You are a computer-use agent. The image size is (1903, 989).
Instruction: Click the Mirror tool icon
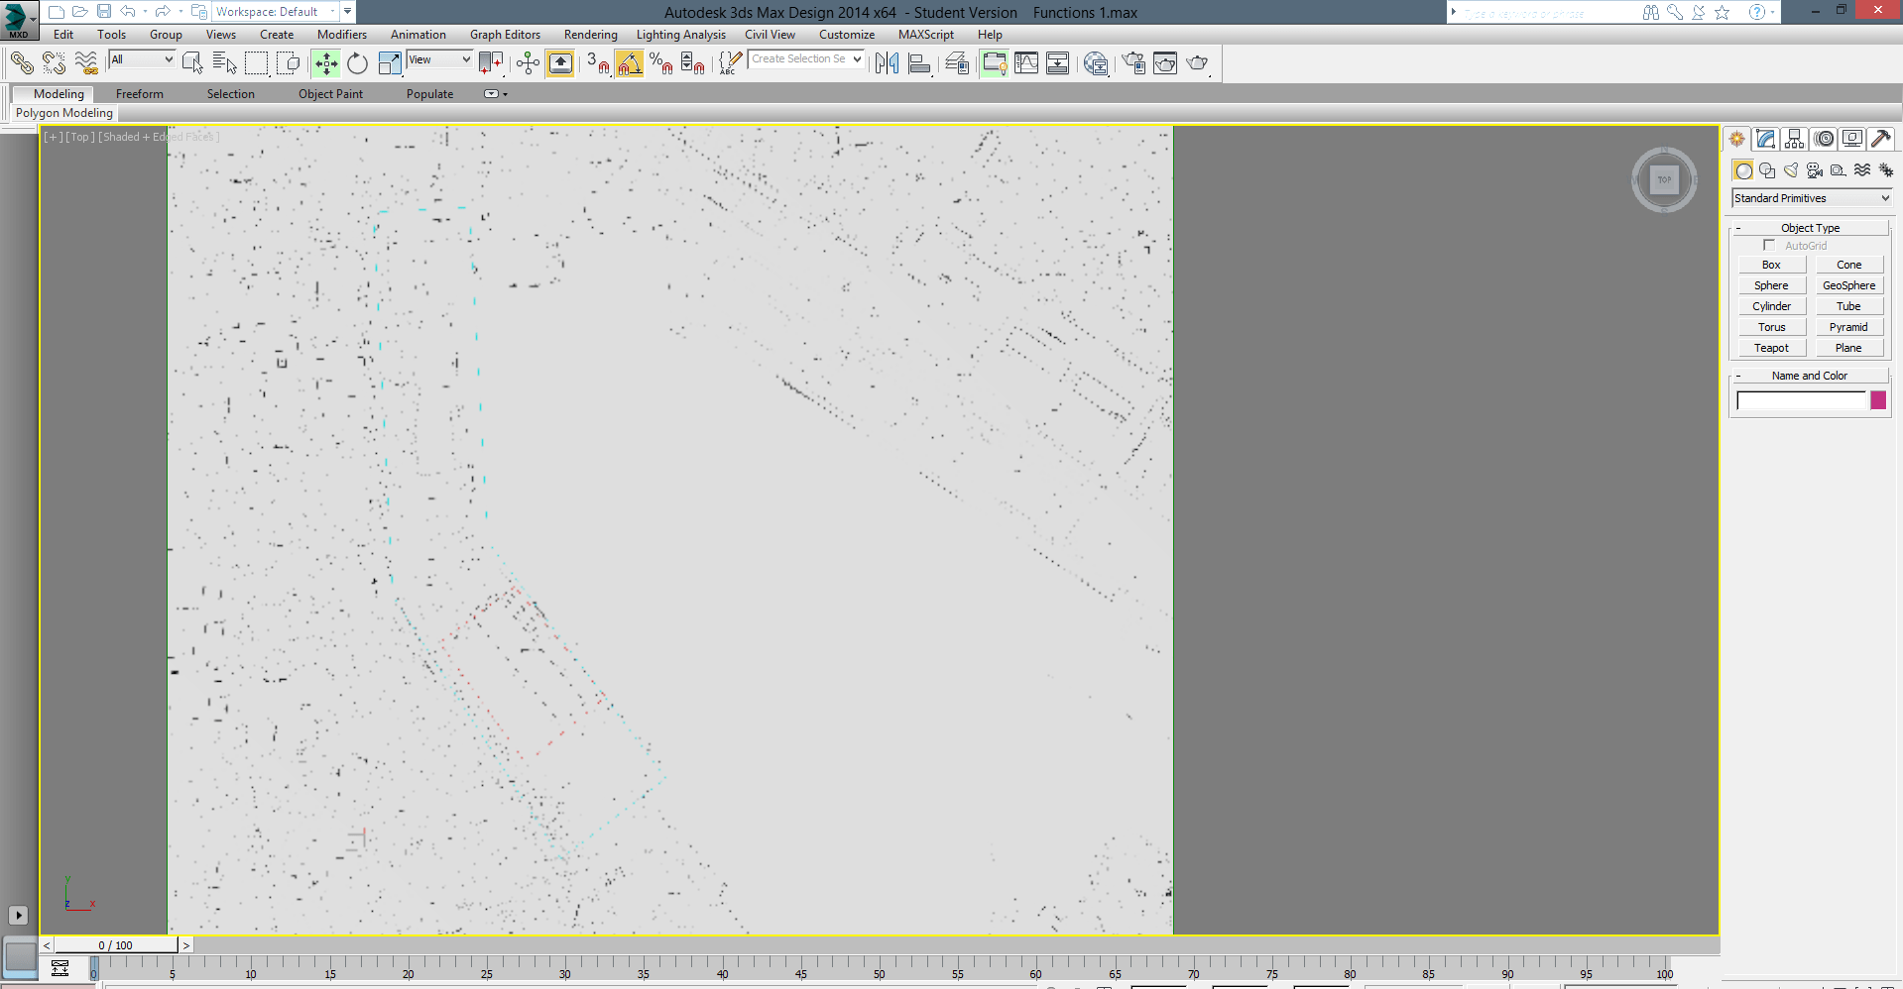pos(887,63)
